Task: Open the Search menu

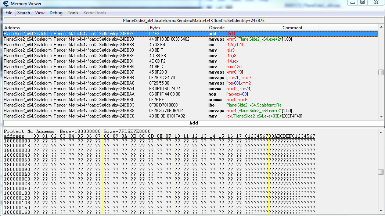Action: (x=24, y=13)
